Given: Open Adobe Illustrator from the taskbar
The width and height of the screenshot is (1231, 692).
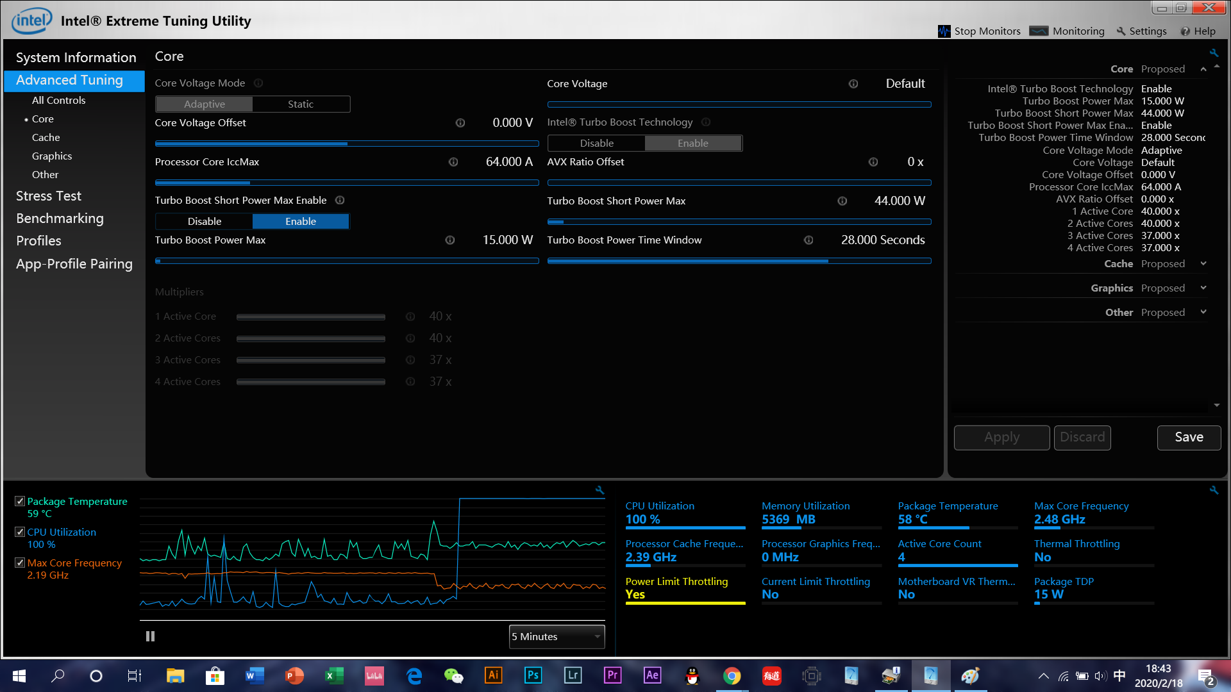Looking at the screenshot, I should point(493,675).
